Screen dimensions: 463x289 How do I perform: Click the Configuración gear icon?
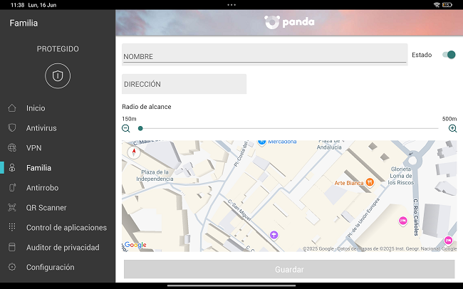point(11,268)
